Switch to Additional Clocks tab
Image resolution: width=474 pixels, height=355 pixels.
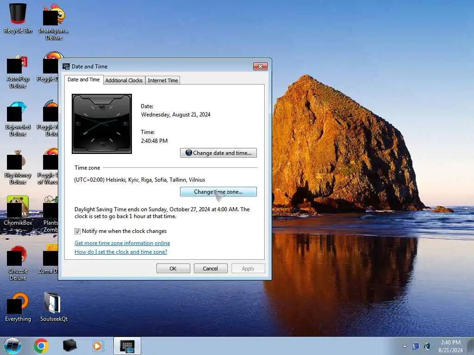124,80
